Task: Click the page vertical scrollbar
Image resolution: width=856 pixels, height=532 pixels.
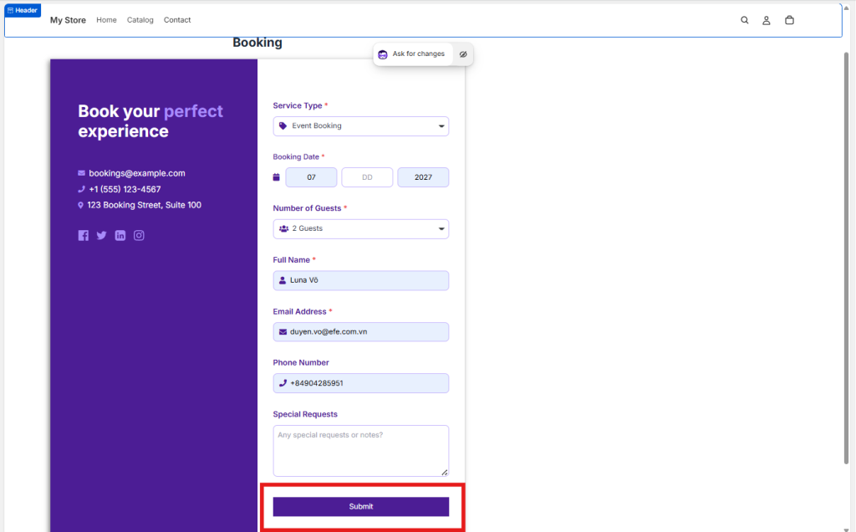Action: click(847, 251)
